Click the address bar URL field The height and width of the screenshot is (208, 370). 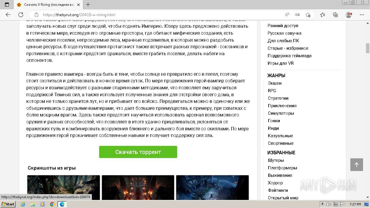162,15
